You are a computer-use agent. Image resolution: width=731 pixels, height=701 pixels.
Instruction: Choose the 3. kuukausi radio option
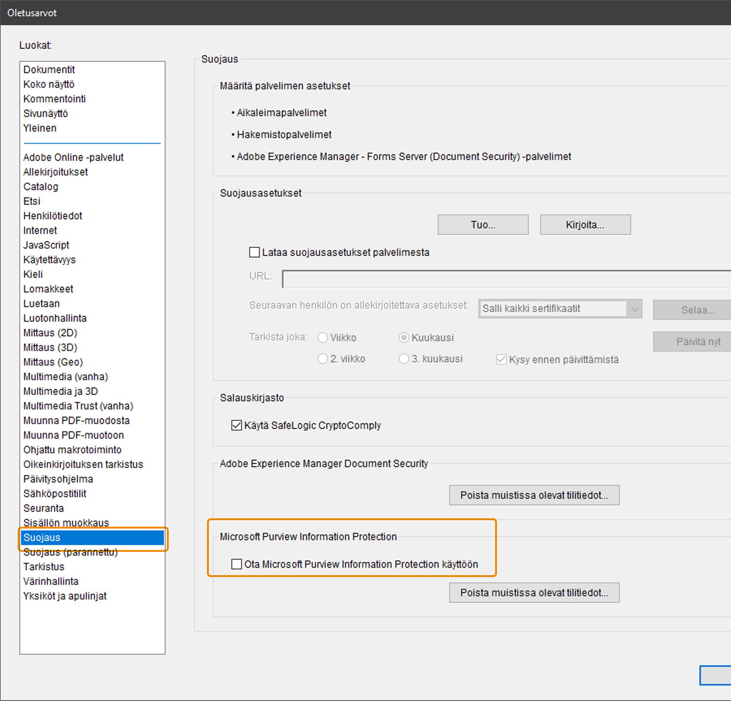tap(404, 359)
